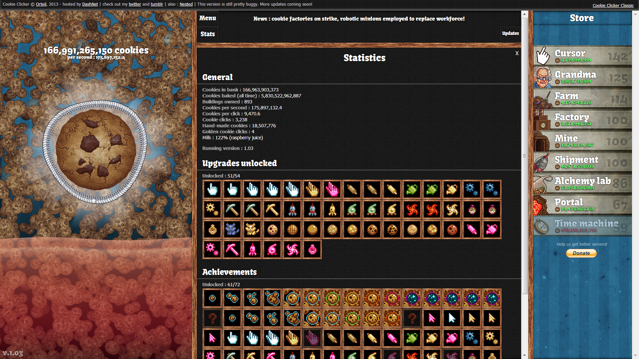Screen dimensions: 639x359
Task: Open the Cookie Clicker Classic link
Action: [613, 5]
